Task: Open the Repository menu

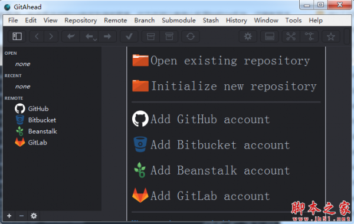Action: click(x=81, y=20)
